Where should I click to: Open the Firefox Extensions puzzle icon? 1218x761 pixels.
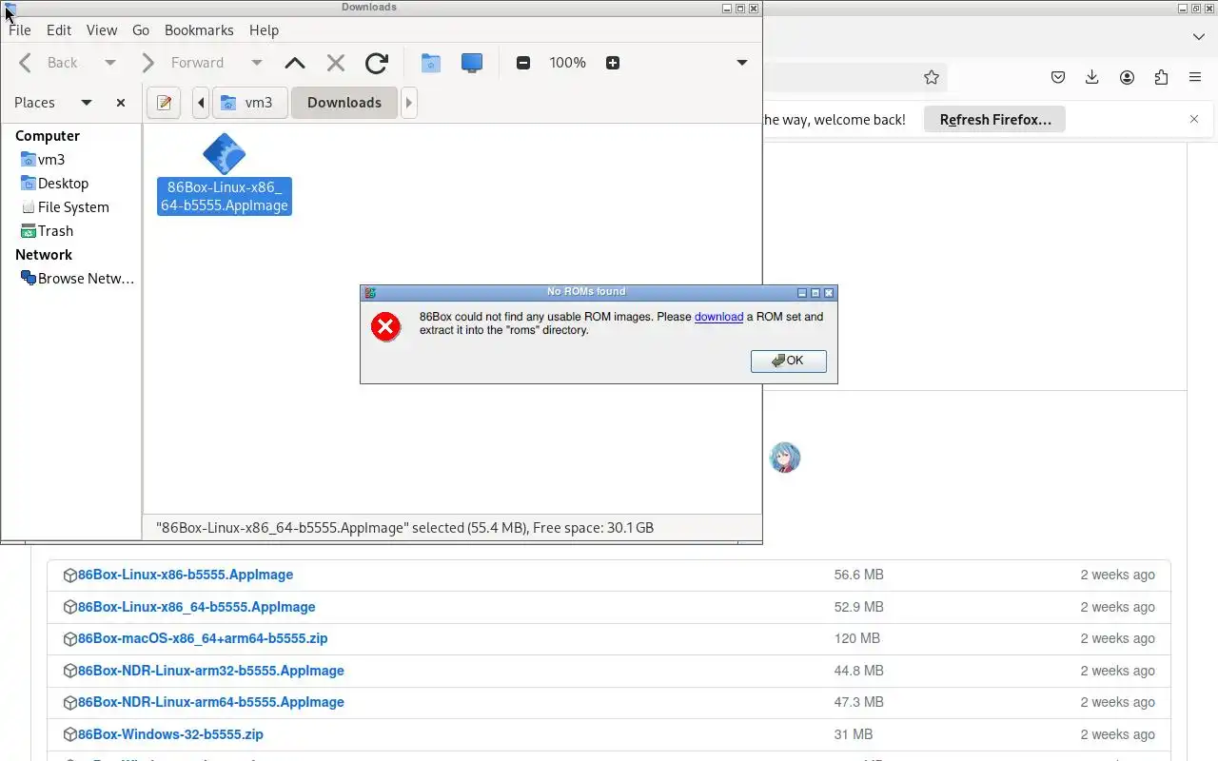(1161, 77)
